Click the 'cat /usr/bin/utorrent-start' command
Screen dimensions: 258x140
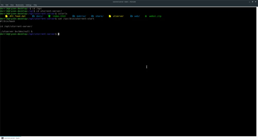click(x=76, y=19)
